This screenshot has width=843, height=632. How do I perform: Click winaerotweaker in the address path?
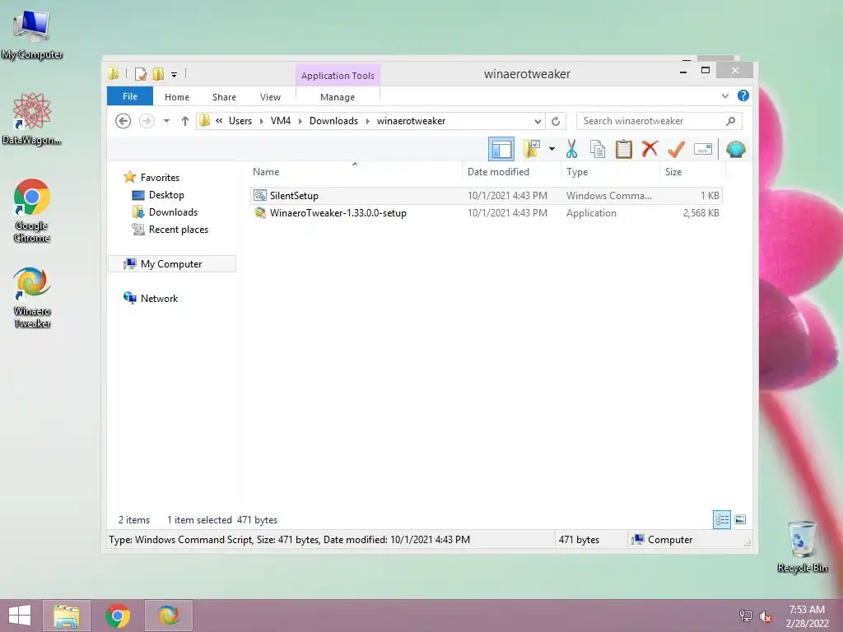click(412, 121)
